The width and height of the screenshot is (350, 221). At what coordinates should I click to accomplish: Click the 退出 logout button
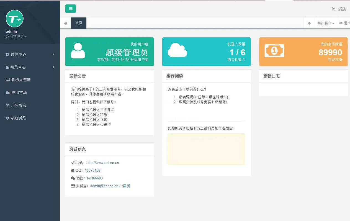click(345, 23)
